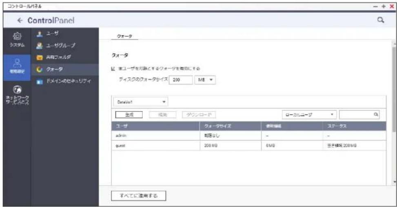Click the ユーザグループ group icon
The image size is (397, 207).
(40, 46)
